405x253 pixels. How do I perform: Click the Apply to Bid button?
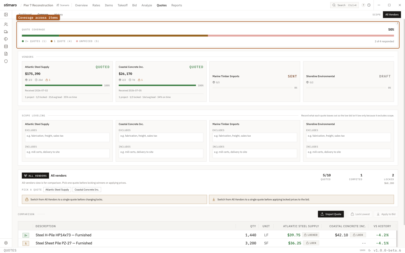coord(386,214)
